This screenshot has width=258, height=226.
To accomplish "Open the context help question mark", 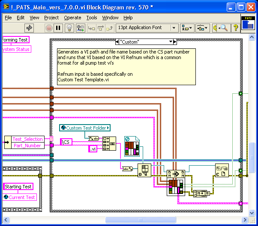I will pos(236,28).
